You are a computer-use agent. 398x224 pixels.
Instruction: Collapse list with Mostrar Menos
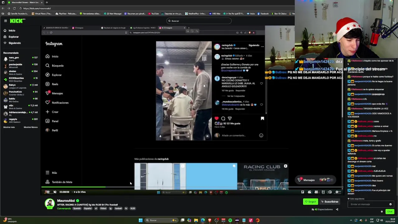click(30, 127)
